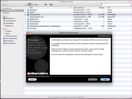
Task: Click the disabled Previous button
Action: (93, 79)
